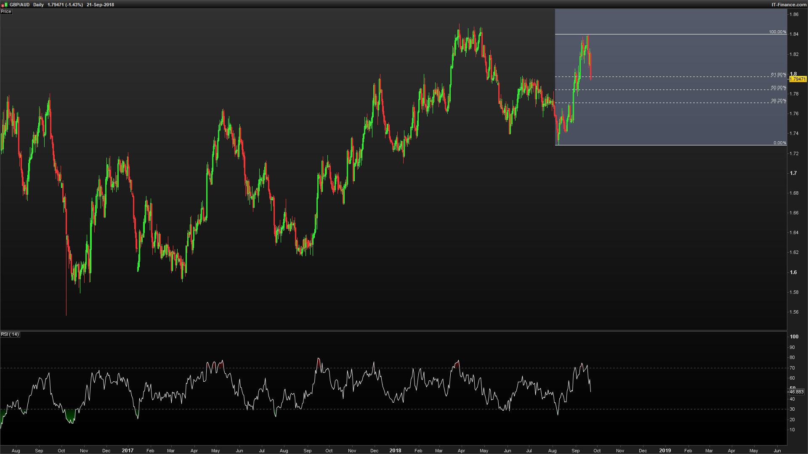Click the 2017 year marker on time axis
Screen dimensions: 808x454
tap(128, 451)
